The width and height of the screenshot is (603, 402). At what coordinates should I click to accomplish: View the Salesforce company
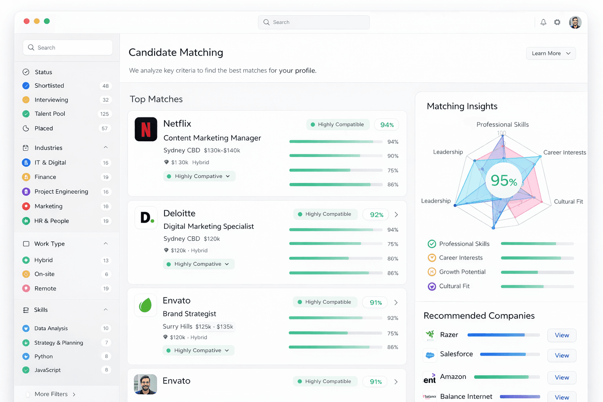coord(562,356)
